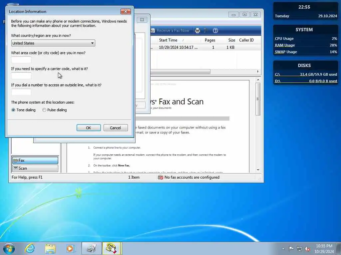Screen dimensions: 341x255
Task: Open the Action Center flag tray icon
Action: [291, 249]
